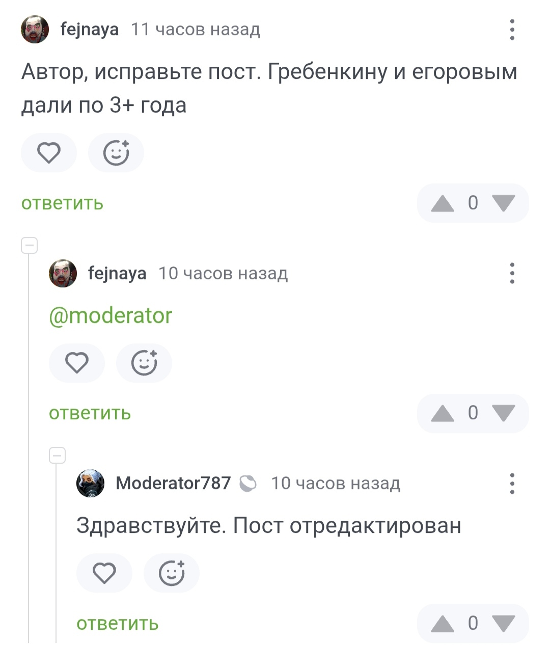The height and width of the screenshot is (669, 550).
Task: Like the @moderator comment with heart
Action: [77, 363]
